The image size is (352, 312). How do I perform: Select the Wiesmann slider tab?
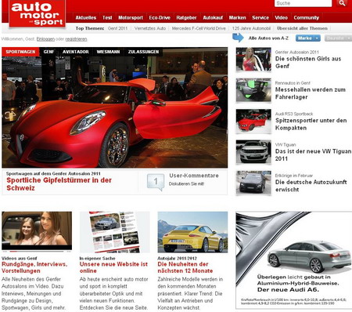tap(108, 52)
